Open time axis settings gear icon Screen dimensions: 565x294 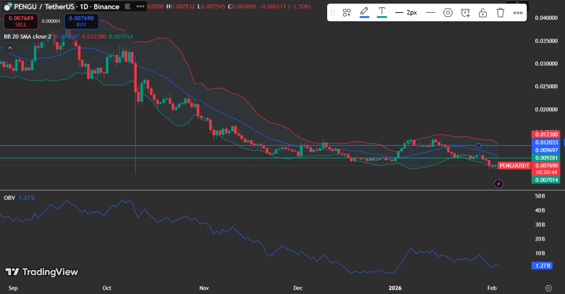click(548, 288)
